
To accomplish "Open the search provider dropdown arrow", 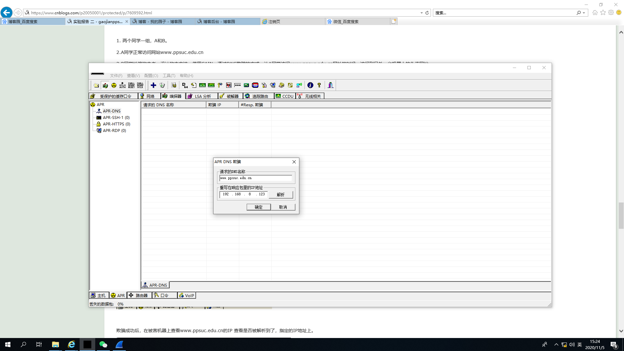I will click(x=584, y=13).
